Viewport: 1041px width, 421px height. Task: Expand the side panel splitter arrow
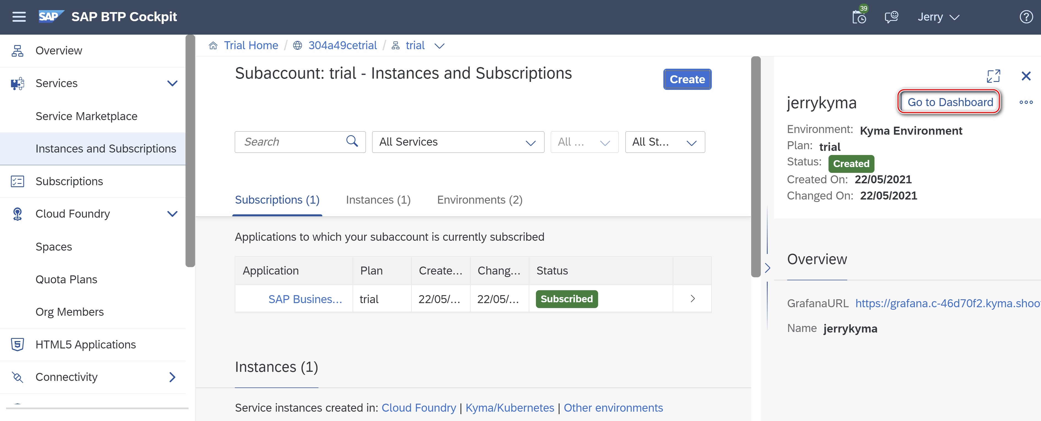coord(767,268)
